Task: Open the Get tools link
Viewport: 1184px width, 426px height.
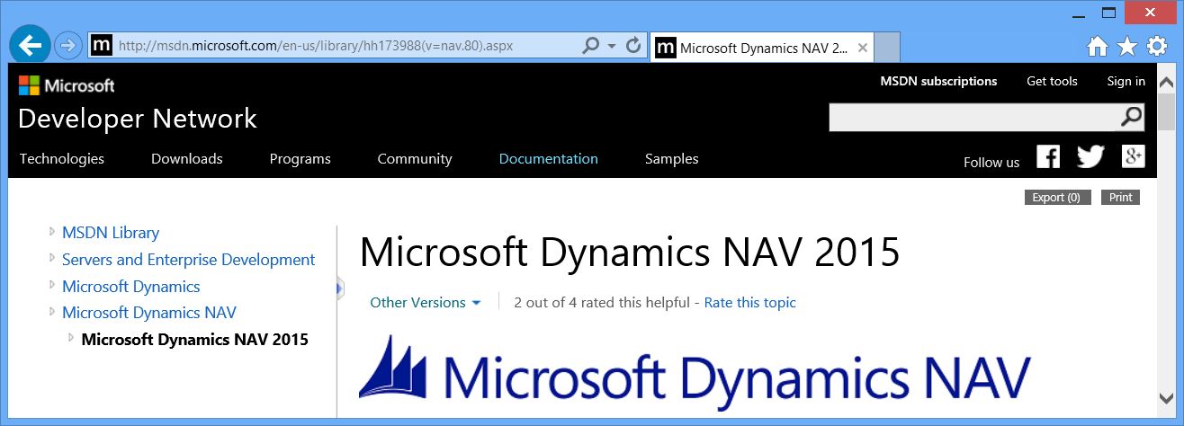Action: (1052, 81)
